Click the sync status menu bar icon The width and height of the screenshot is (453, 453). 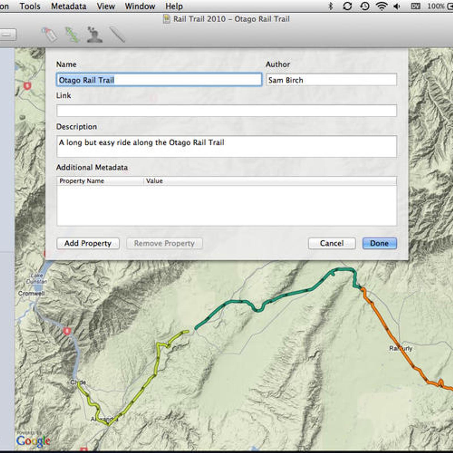tap(347, 6)
